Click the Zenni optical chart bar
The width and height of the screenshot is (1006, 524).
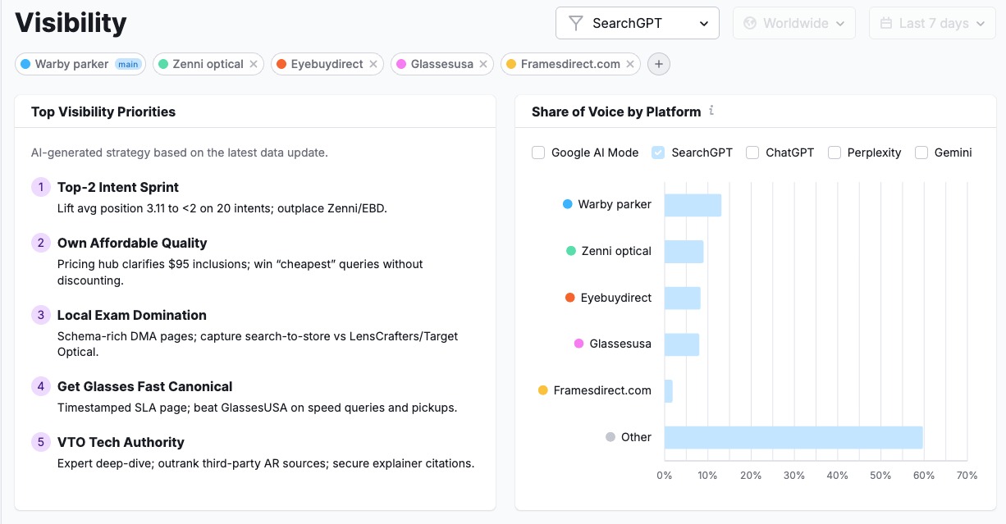coord(684,252)
